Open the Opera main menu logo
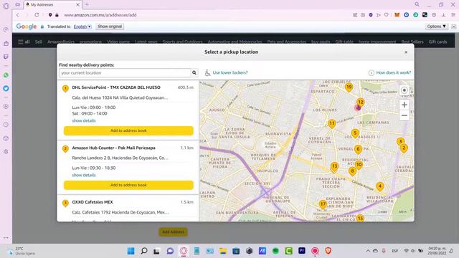Viewport: 459px width, 258px height. (x=6, y=6)
